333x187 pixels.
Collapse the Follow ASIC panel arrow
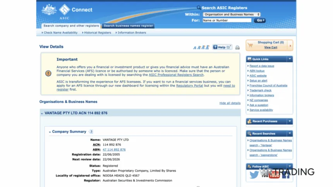click(x=290, y=166)
